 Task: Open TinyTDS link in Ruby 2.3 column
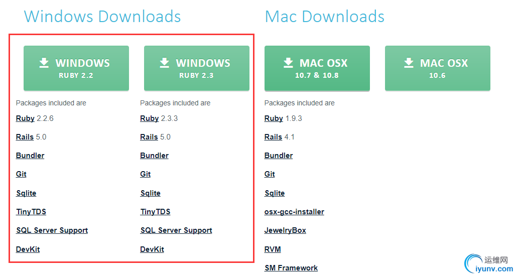coord(155,212)
